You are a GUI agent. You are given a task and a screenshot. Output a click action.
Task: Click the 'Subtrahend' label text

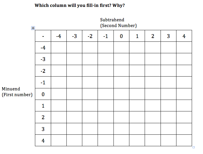coord(112,20)
